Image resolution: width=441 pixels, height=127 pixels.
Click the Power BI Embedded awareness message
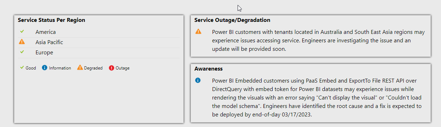click(x=317, y=98)
